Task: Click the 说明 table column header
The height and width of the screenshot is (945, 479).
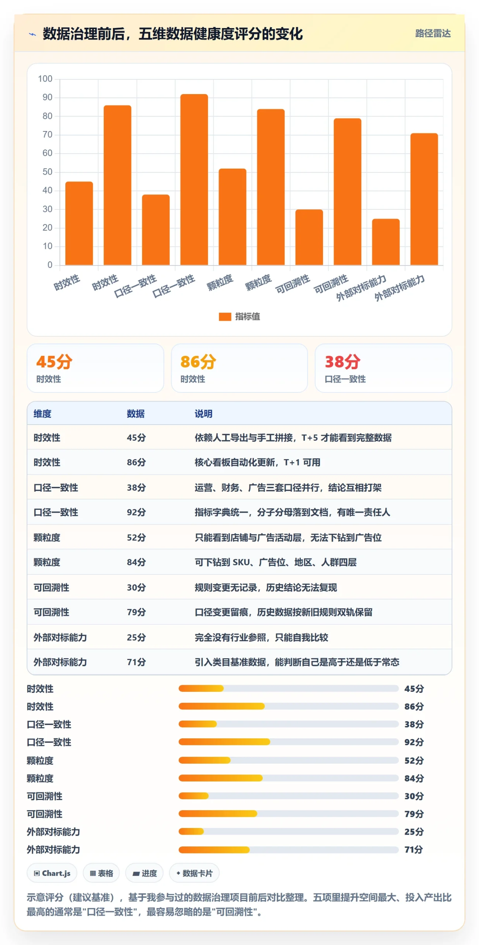Action: point(203,414)
